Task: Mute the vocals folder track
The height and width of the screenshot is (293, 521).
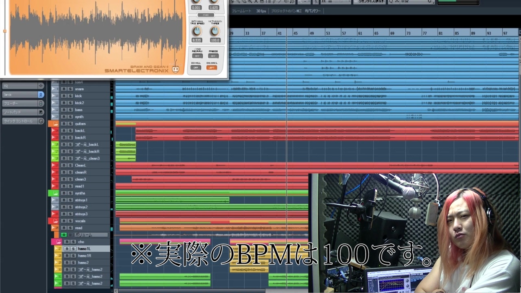Action: 64,221
